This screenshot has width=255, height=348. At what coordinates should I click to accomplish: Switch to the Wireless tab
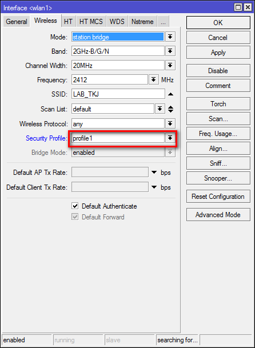pos(46,21)
